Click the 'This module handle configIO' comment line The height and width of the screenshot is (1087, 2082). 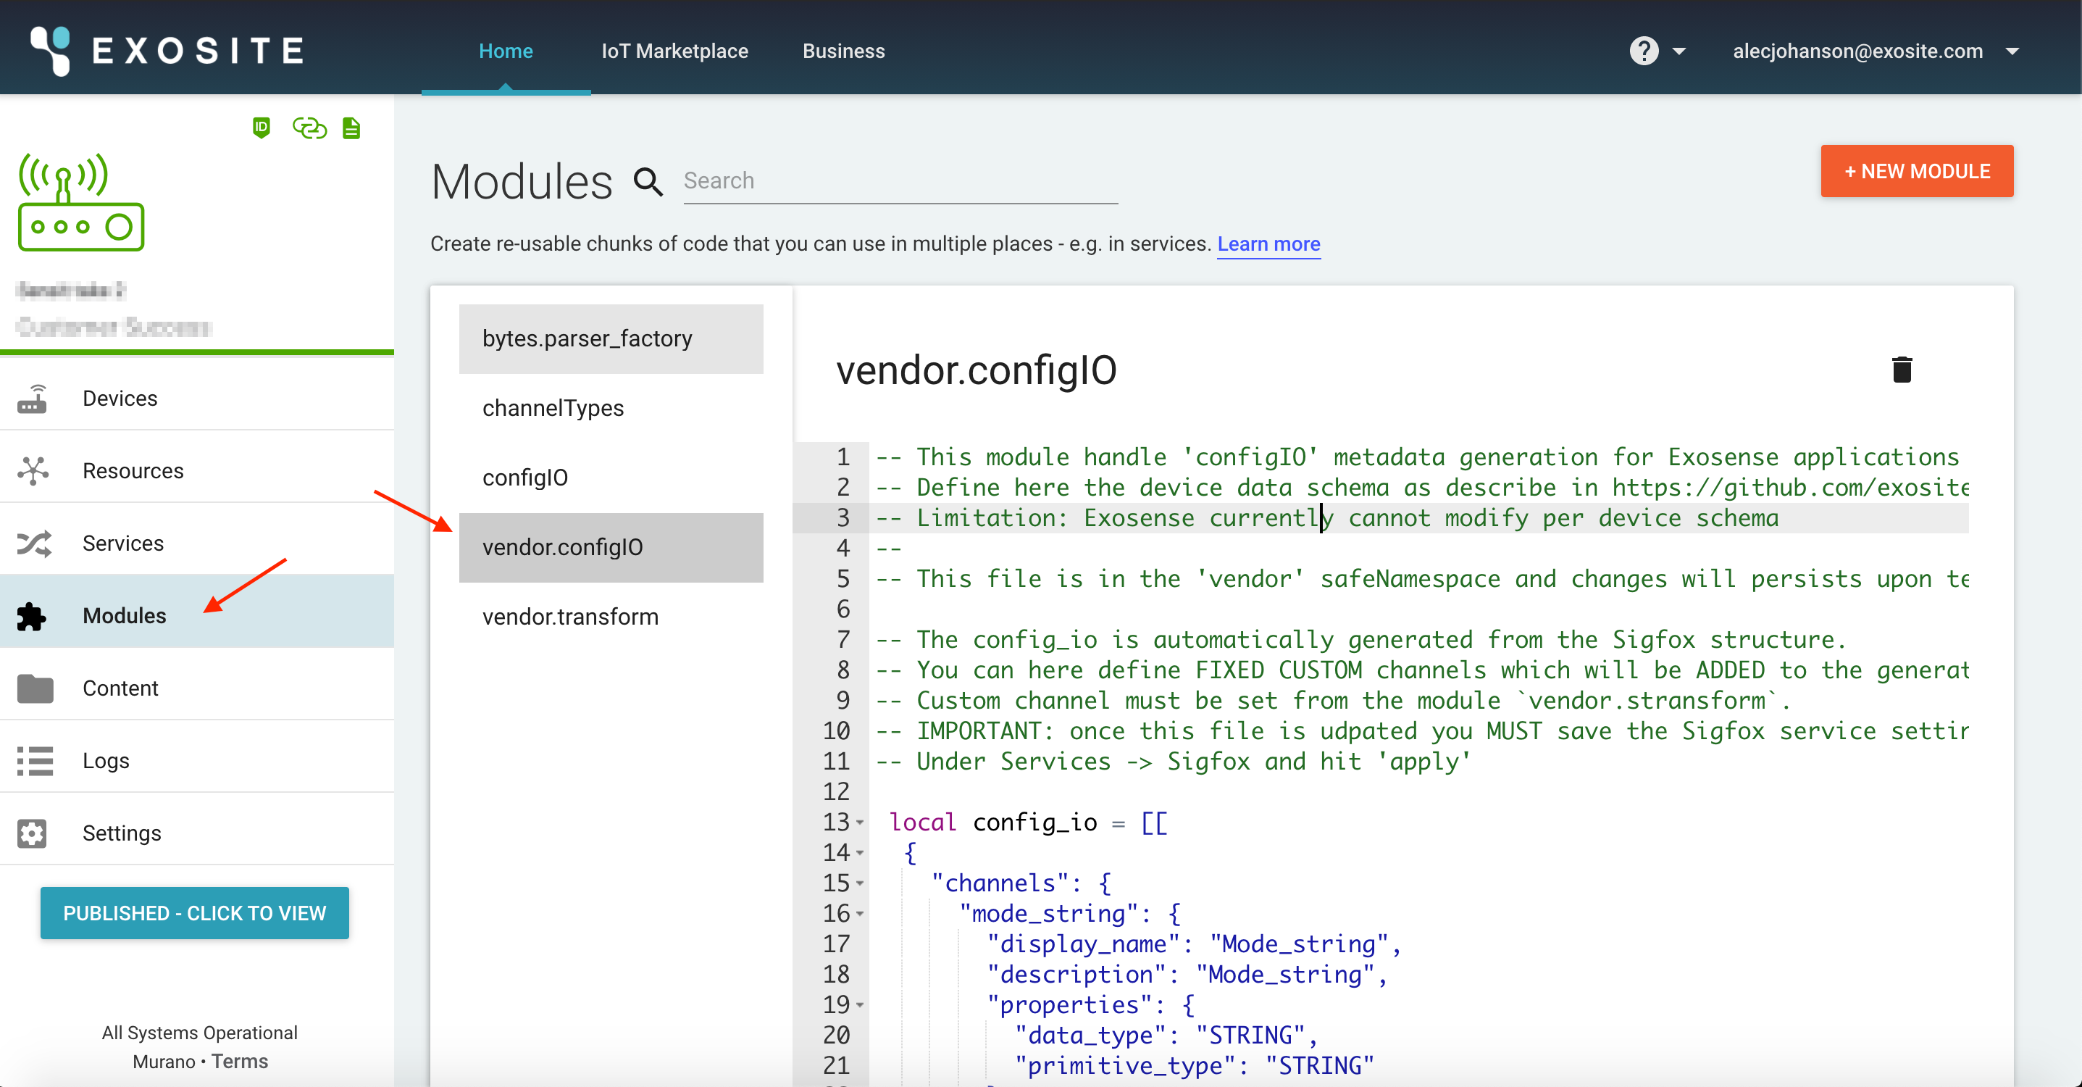[1418, 457]
